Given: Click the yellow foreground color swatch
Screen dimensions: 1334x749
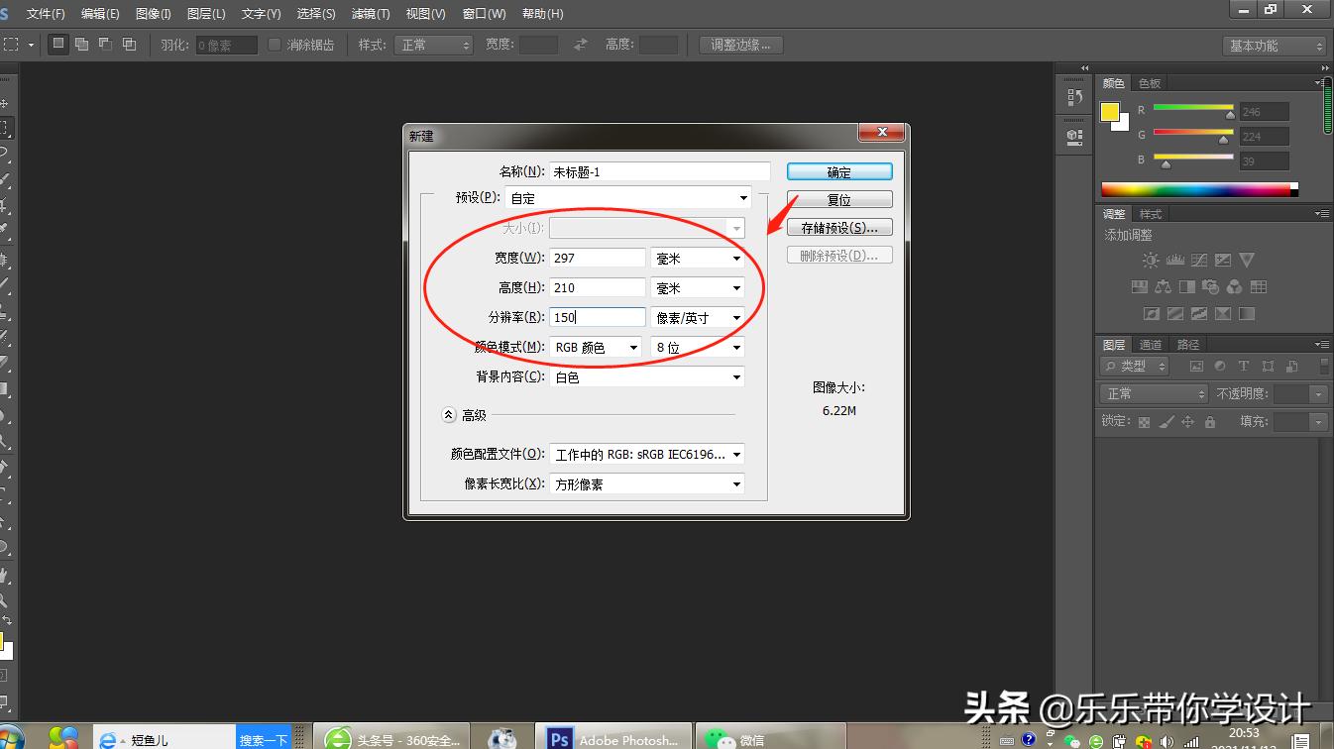Looking at the screenshot, I should (x=1112, y=111).
